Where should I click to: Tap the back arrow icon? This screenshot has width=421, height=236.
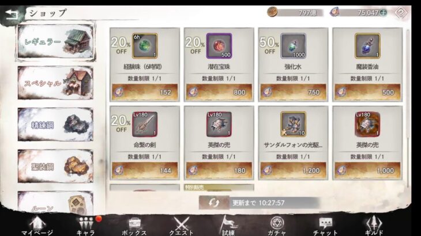click(12, 14)
